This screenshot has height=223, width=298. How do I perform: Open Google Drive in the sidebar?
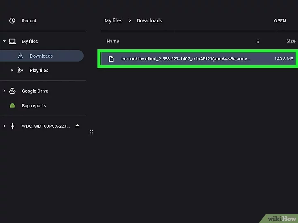(35, 91)
